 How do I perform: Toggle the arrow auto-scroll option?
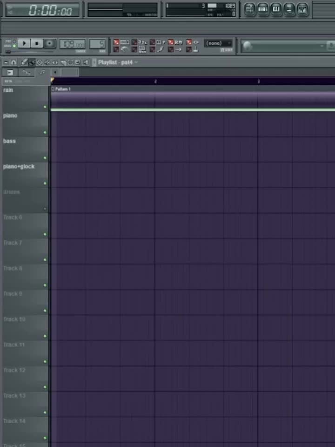click(171, 50)
